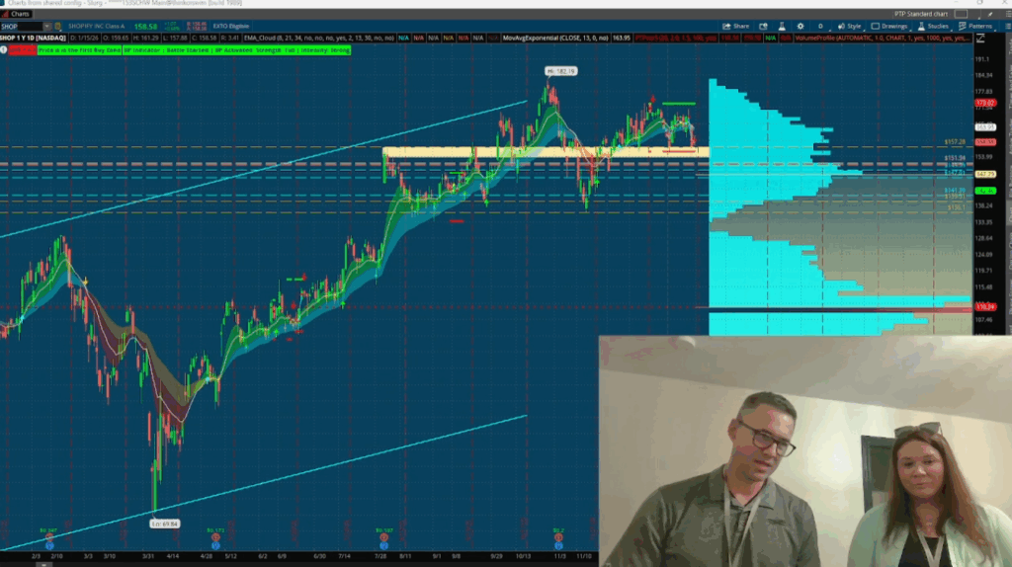Click the earnings marker near 7/28
The image size is (1012, 567).
382,537
